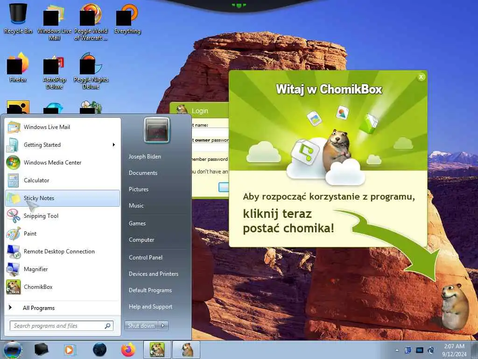Image resolution: width=478 pixels, height=359 pixels.
Task: Launch Magnifier from Start menu
Action: click(x=63, y=269)
